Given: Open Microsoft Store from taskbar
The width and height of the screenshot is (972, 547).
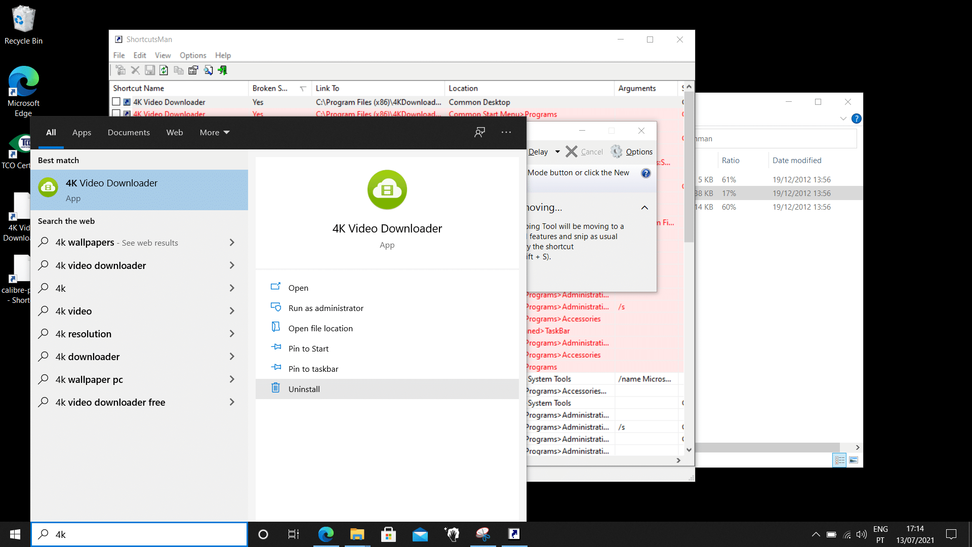Looking at the screenshot, I should pyautogui.click(x=388, y=534).
